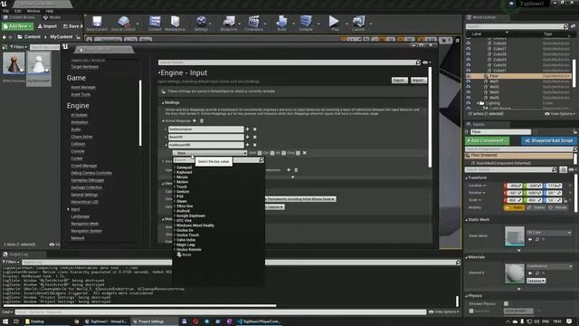The width and height of the screenshot is (579, 326).
Task: Remove the None key binding row
Action: (x=305, y=153)
